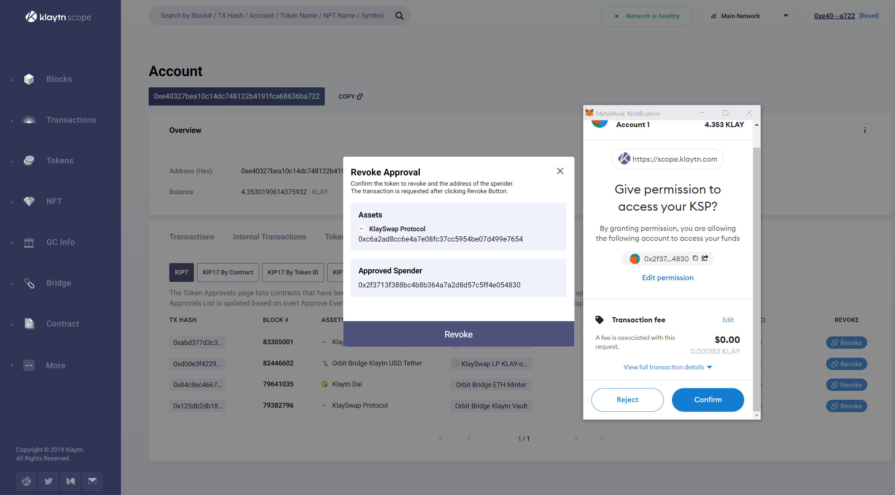
Task: Revoke approval in row 0x125db2db18
Action: (846, 406)
